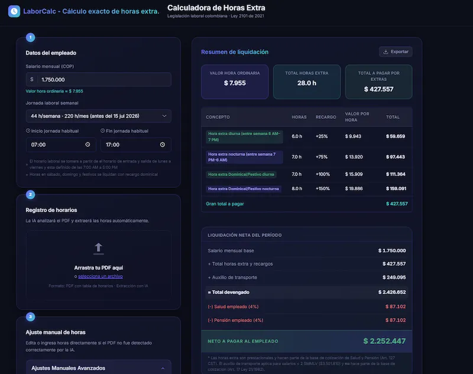This screenshot has height=374, width=473.
Task: Click the VALOR POR HORA column header
Action: [x=357, y=117]
